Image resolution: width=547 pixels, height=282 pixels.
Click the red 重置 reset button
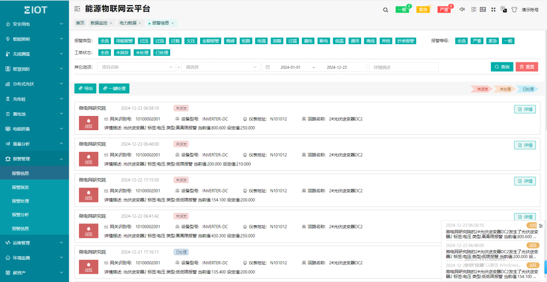tap(527, 67)
